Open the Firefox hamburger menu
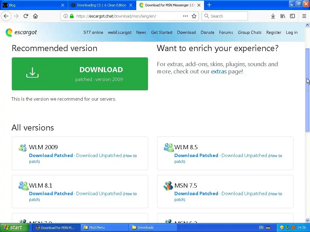The height and width of the screenshot is (232, 310). [x=304, y=16]
